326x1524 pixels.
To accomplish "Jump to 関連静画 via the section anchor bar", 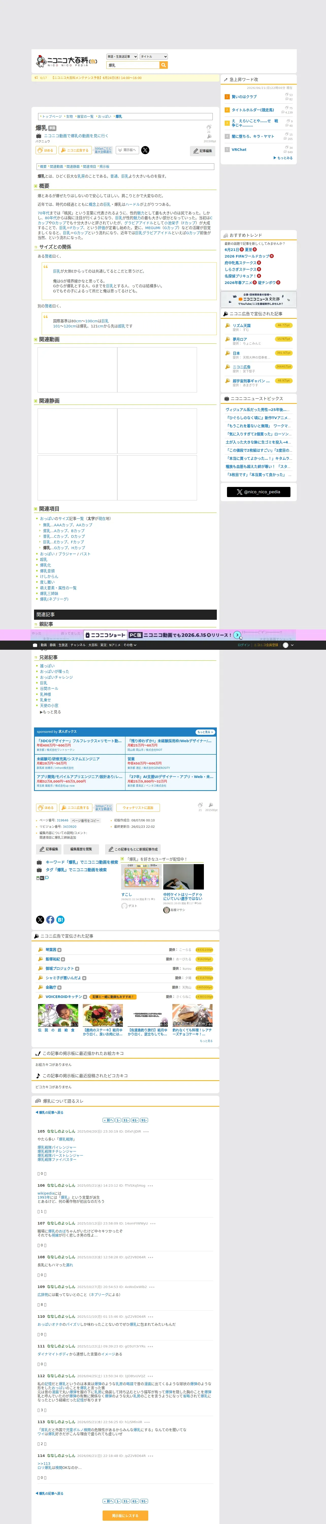I will (73, 167).
